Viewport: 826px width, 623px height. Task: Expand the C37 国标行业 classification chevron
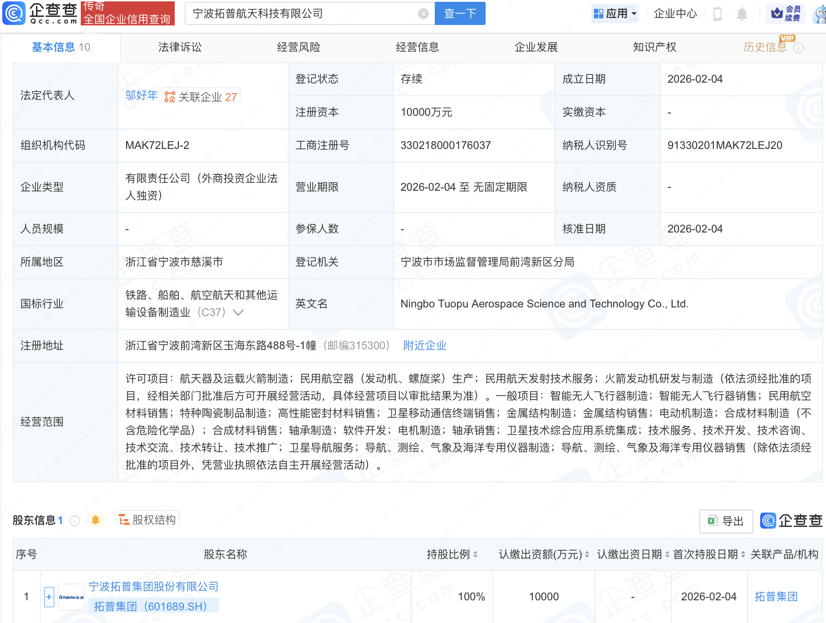pyautogui.click(x=238, y=312)
